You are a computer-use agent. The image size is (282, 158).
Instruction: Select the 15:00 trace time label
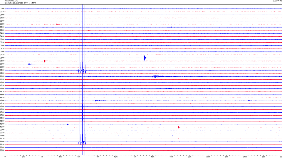coord(2,101)
